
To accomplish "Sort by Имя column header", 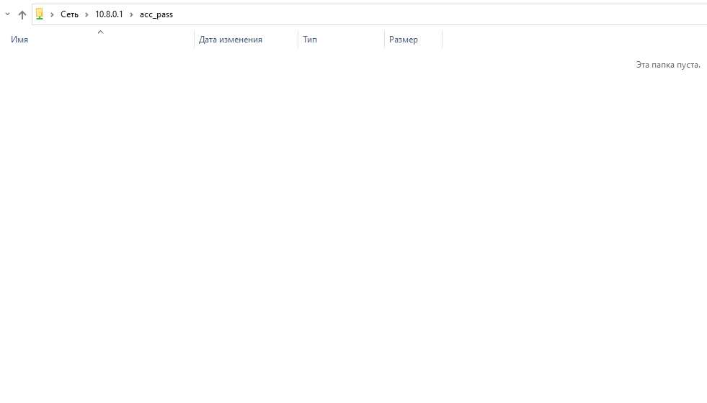I will tap(19, 40).
